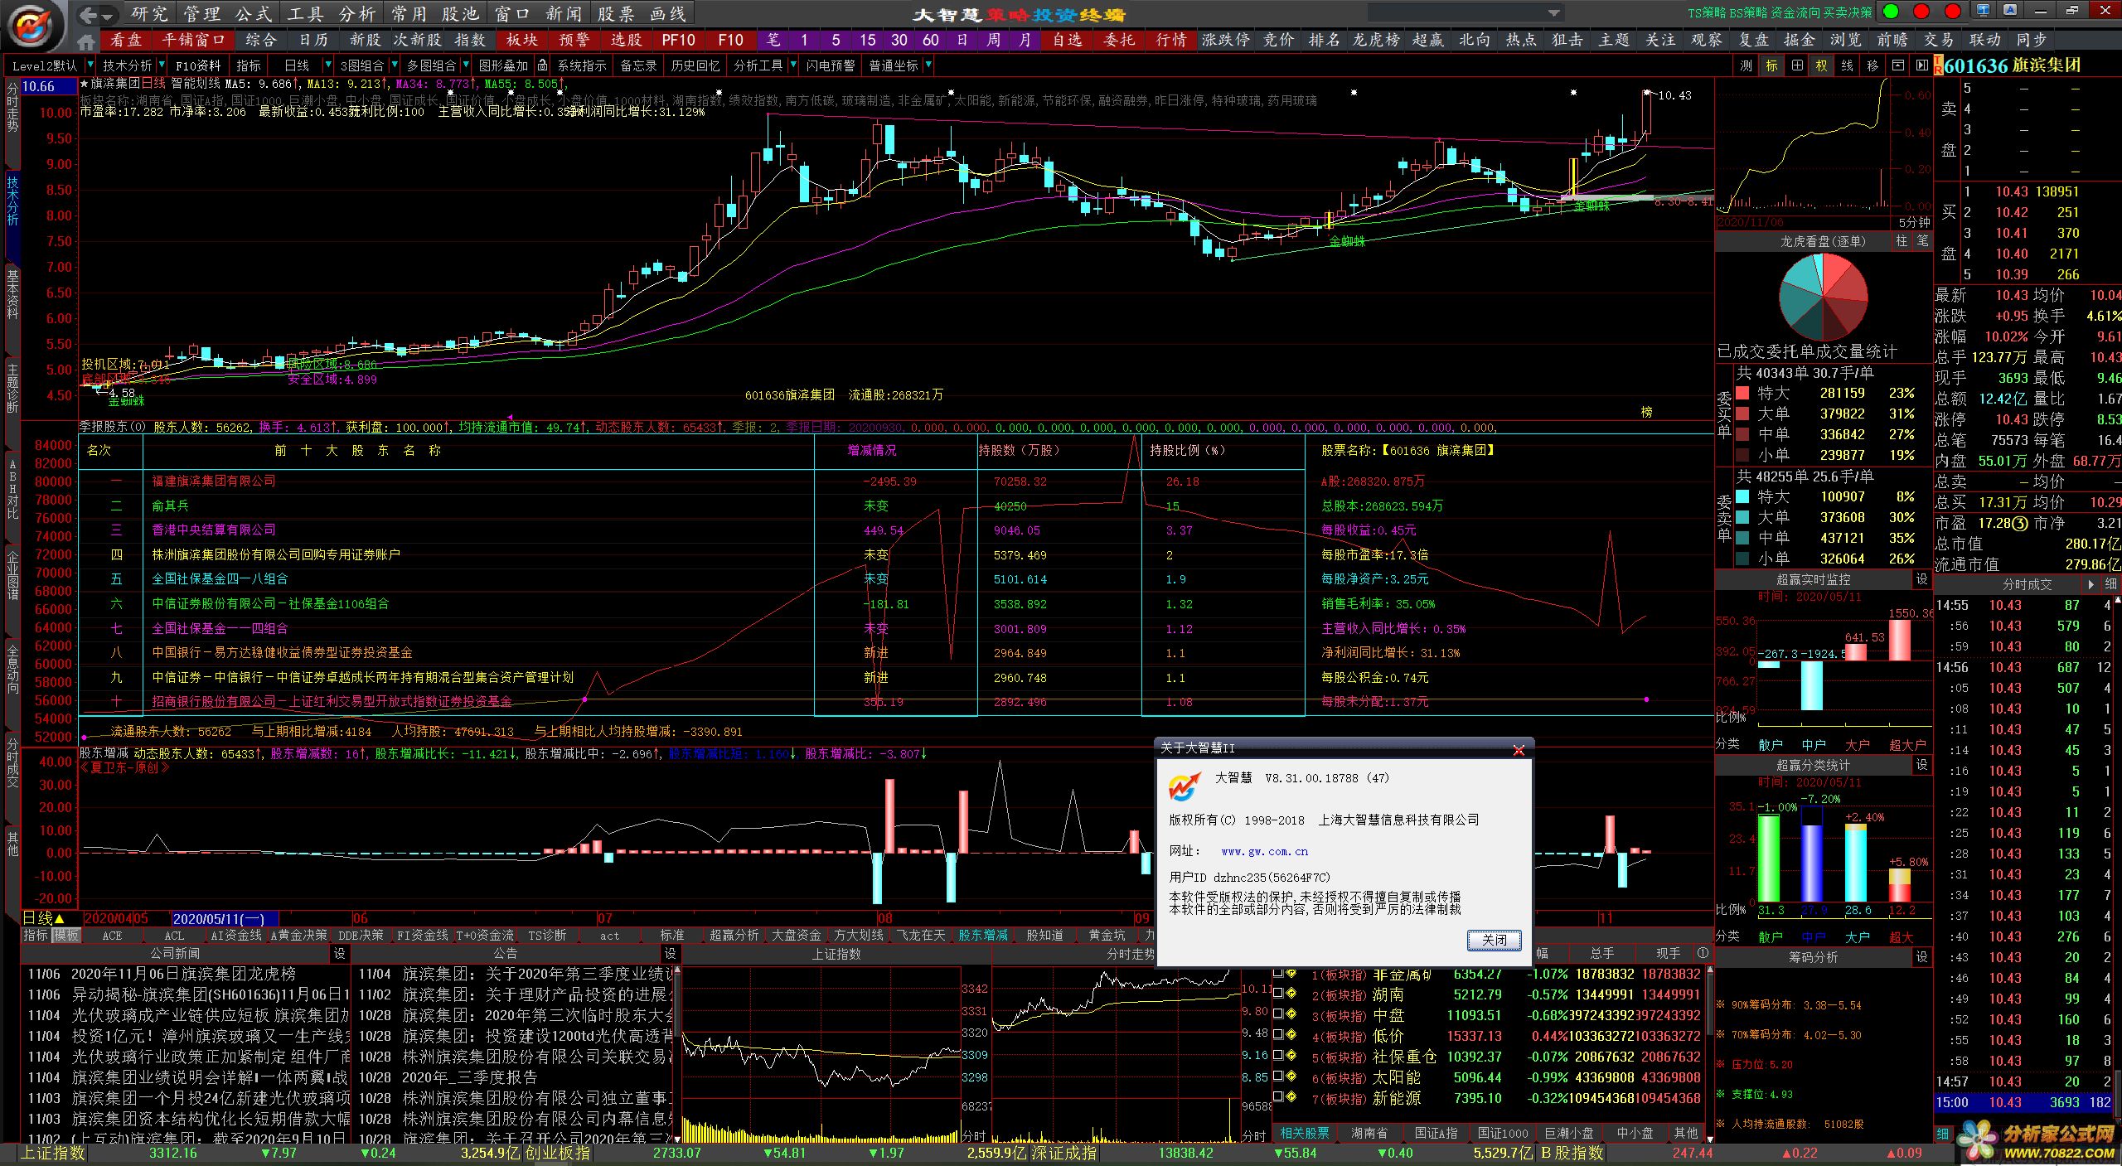Open the 画线 menu
Screen dimensions: 2122x1166
tap(668, 14)
